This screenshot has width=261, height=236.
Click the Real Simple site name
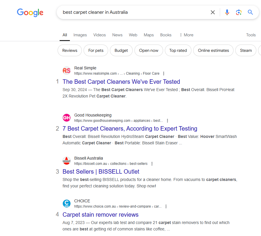[x=85, y=68]
